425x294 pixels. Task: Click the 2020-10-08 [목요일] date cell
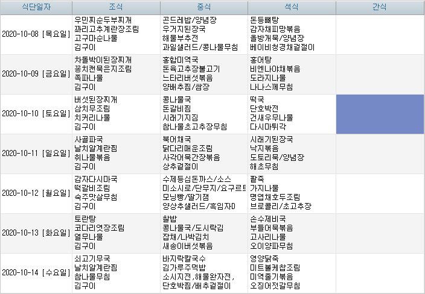[36, 34]
